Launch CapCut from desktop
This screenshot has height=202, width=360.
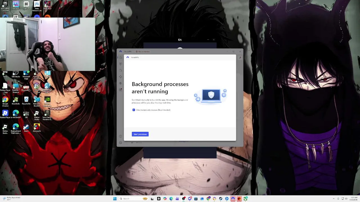coord(26,6)
